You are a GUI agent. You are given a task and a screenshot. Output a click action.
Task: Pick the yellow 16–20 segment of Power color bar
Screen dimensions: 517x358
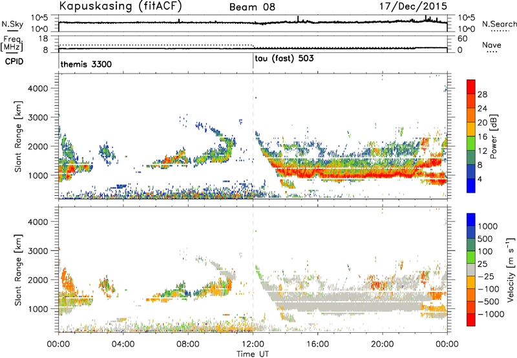(x=471, y=129)
